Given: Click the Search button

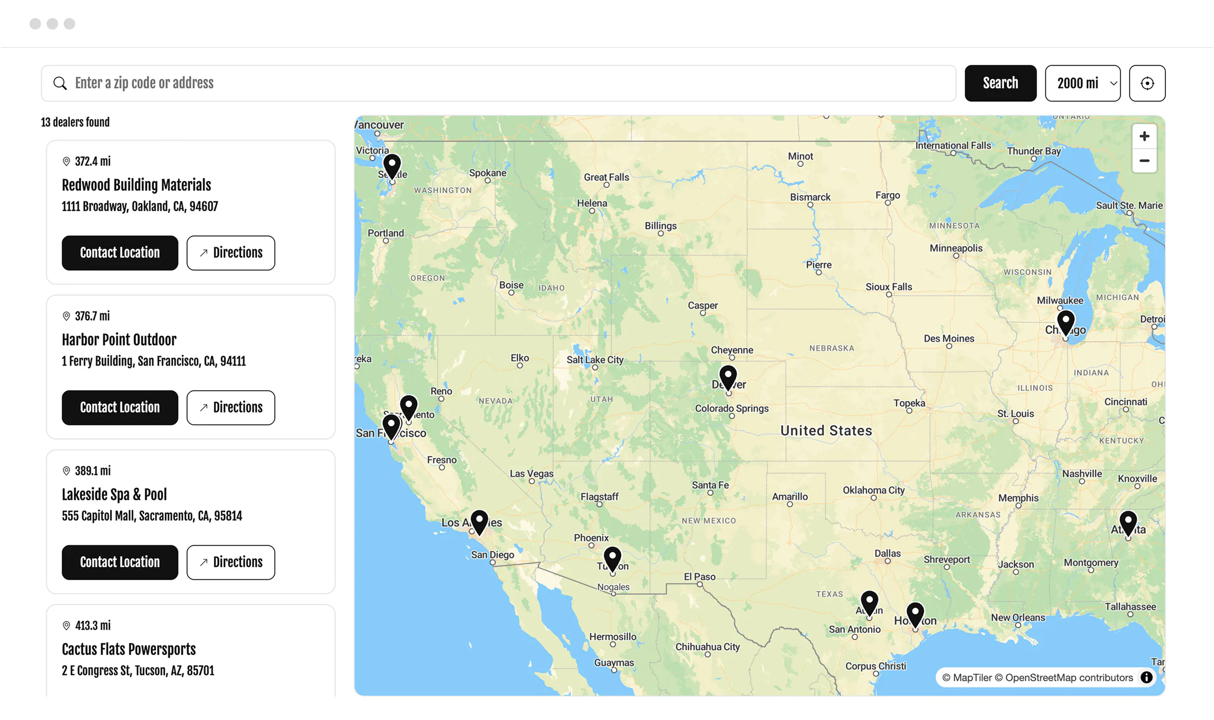Looking at the screenshot, I should [1000, 83].
